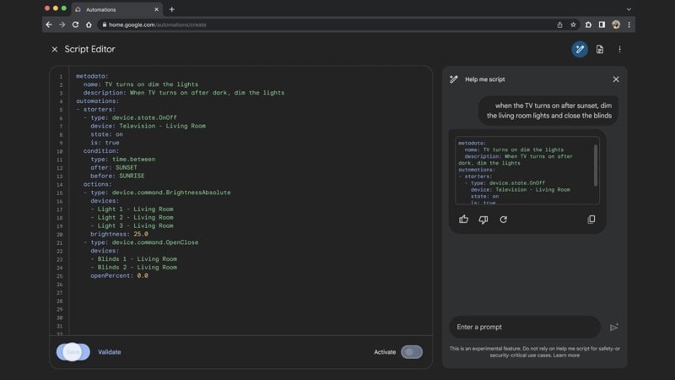Toggle the Help me script magic wand button

pos(580,49)
